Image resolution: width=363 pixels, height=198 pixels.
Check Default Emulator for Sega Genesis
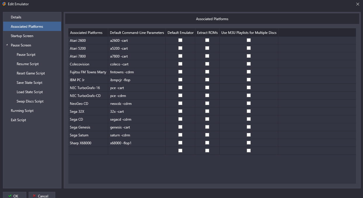click(180, 127)
